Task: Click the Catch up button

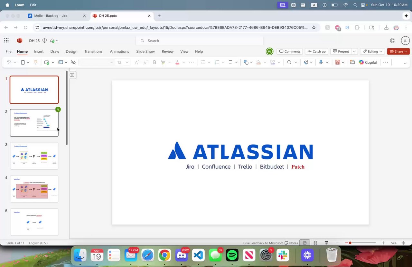Action: pyautogui.click(x=316, y=51)
